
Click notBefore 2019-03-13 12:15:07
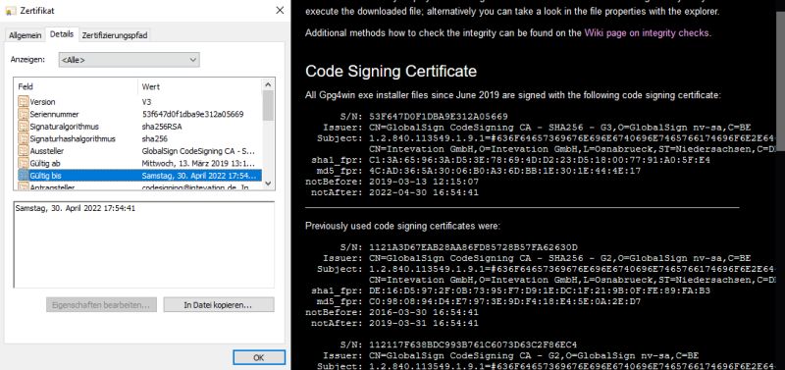392,182
